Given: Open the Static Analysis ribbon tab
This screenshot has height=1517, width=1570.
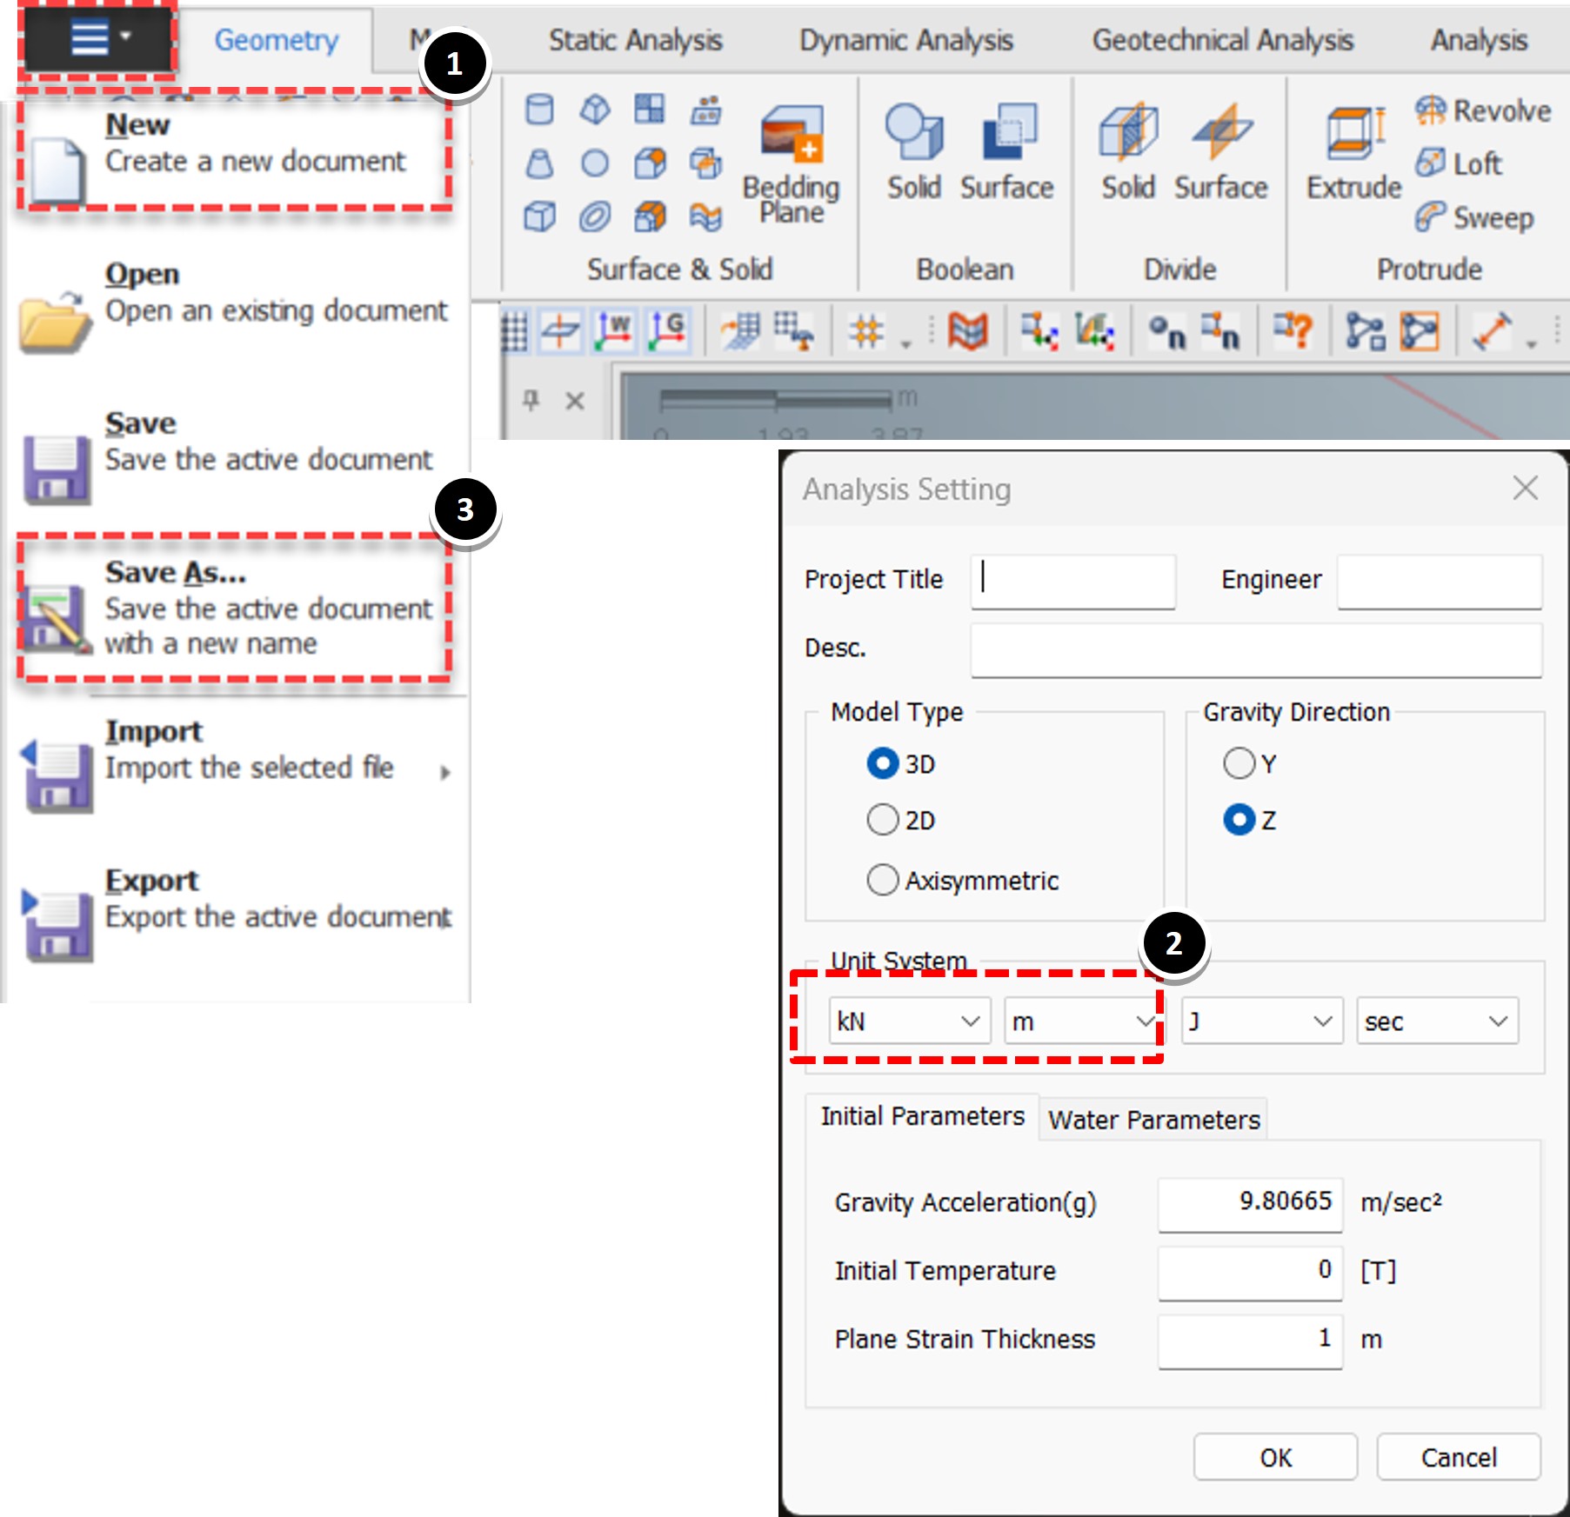Looking at the screenshot, I should [x=635, y=40].
